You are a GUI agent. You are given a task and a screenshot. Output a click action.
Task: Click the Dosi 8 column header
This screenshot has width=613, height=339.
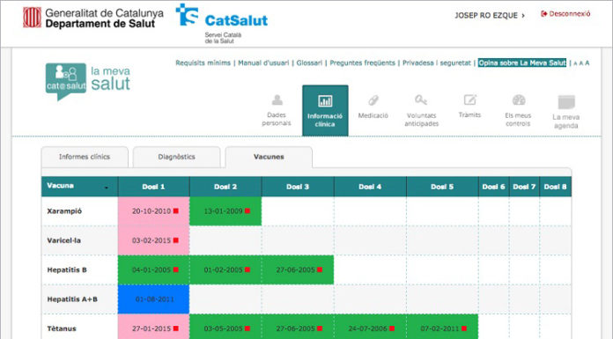555,187
